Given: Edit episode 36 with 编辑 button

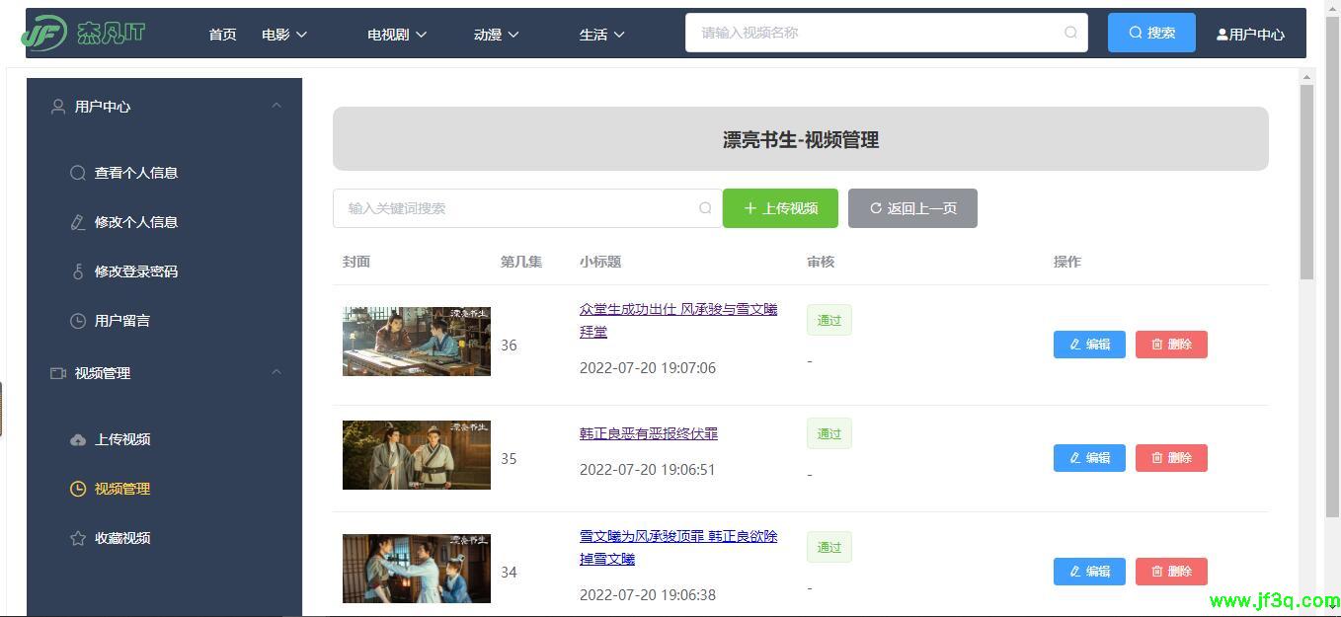Looking at the screenshot, I should tap(1089, 345).
